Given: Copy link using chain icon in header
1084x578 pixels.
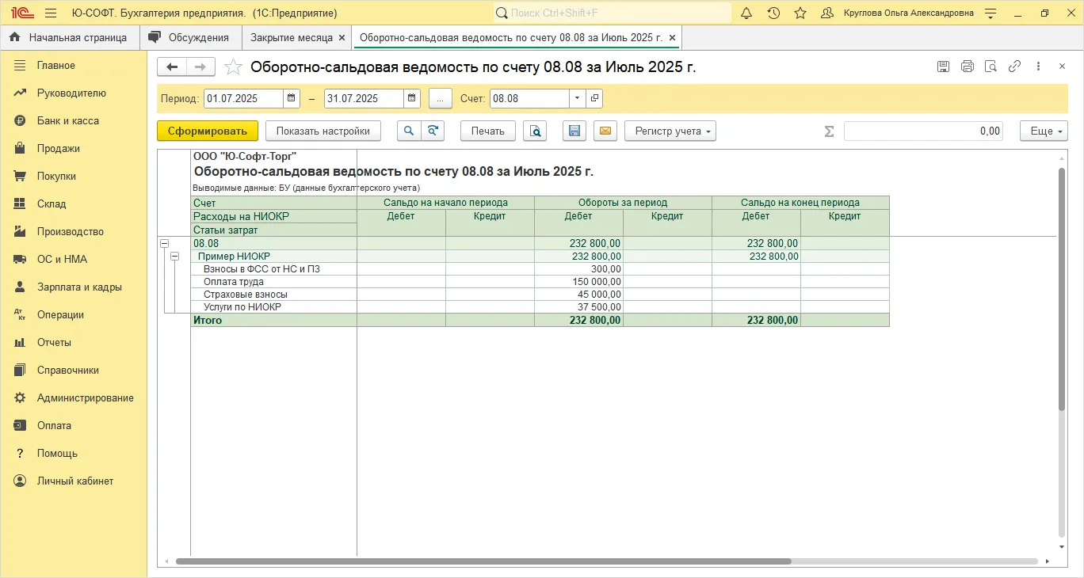Looking at the screenshot, I should 1014,67.
